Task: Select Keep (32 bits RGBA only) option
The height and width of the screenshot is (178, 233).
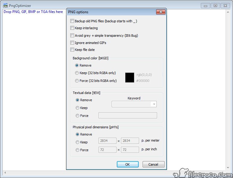Action: (x=77, y=73)
